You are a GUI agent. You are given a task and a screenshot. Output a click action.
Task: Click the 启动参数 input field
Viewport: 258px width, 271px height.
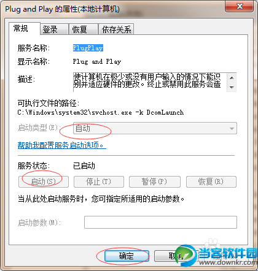(x=160, y=222)
